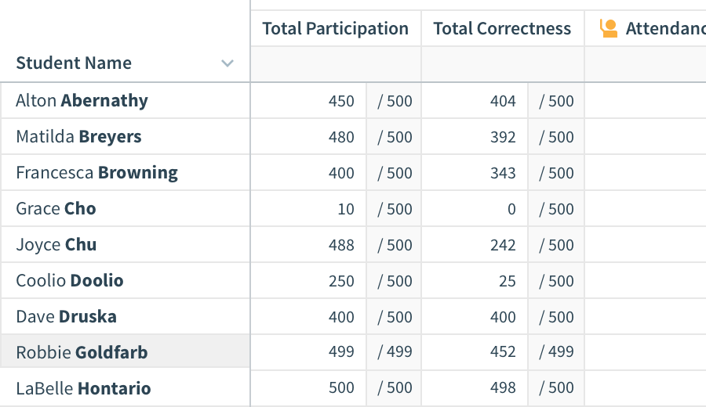Screen dimensions: 706x407
Task: Open Alton Abernathy's student record
Action: tap(82, 101)
